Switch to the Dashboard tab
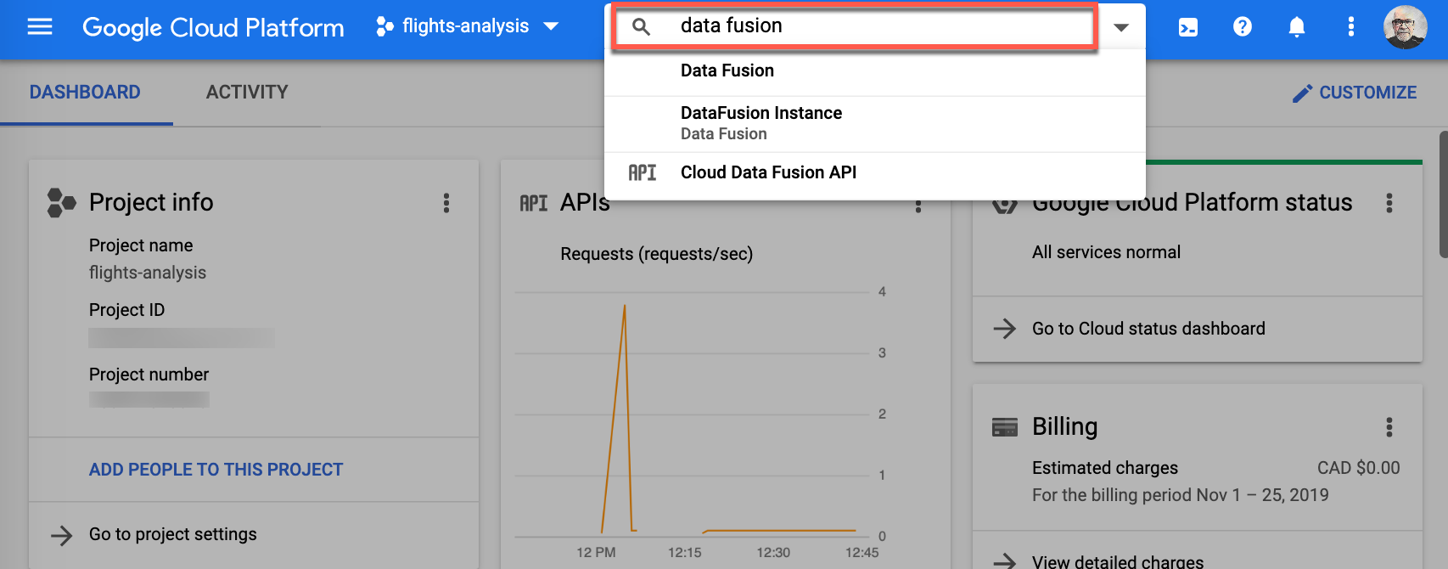The width and height of the screenshot is (1448, 569). [85, 93]
